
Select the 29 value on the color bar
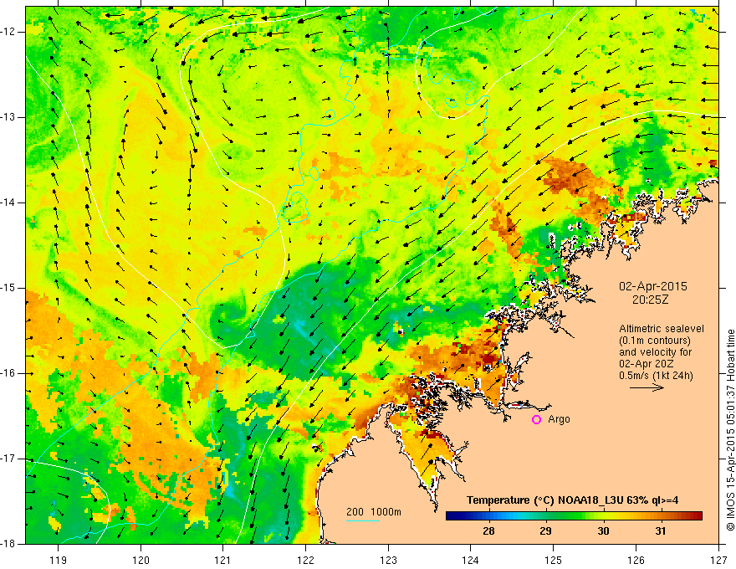545,531
